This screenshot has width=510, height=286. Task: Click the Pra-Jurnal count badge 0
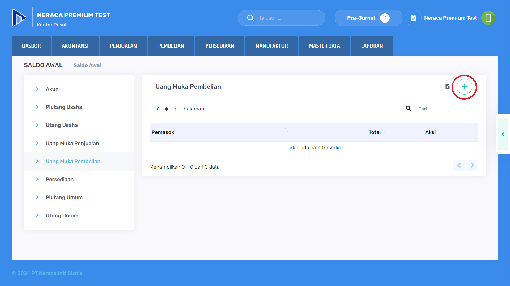pyautogui.click(x=385, y=18)
